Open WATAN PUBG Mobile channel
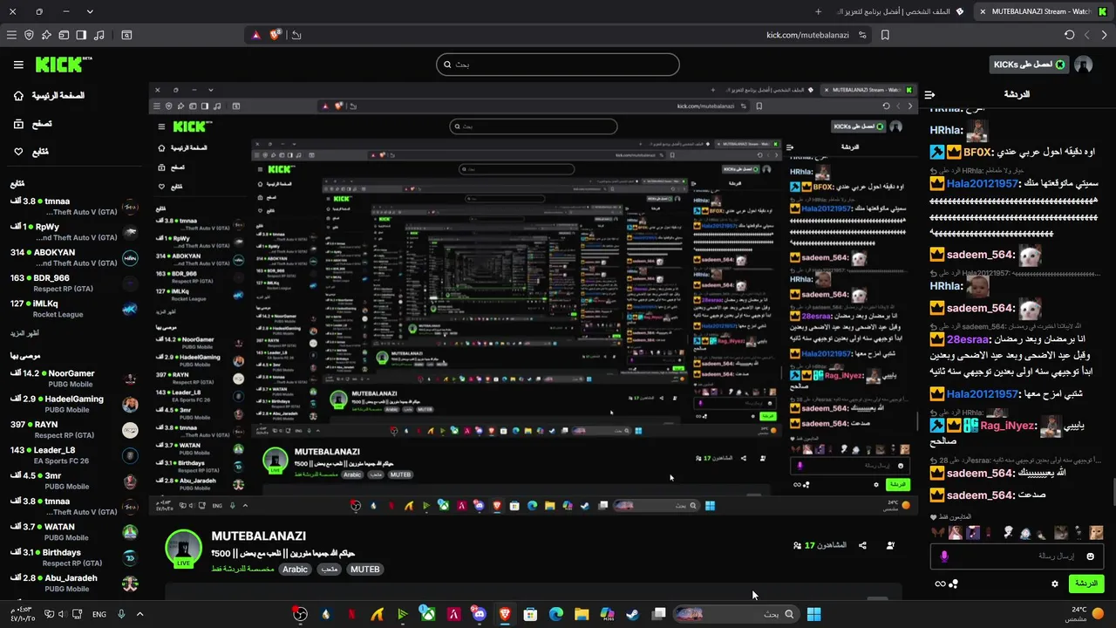 point(74,532)
